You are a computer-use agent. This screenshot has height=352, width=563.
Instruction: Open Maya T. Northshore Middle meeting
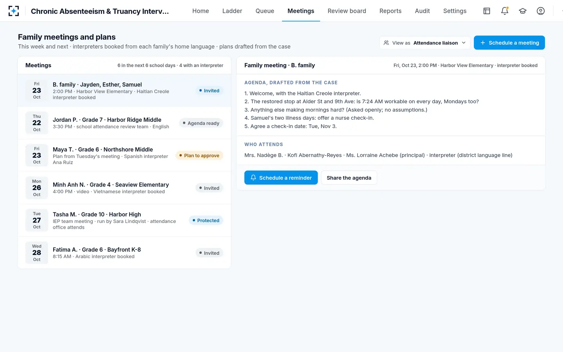click(124, 156)
